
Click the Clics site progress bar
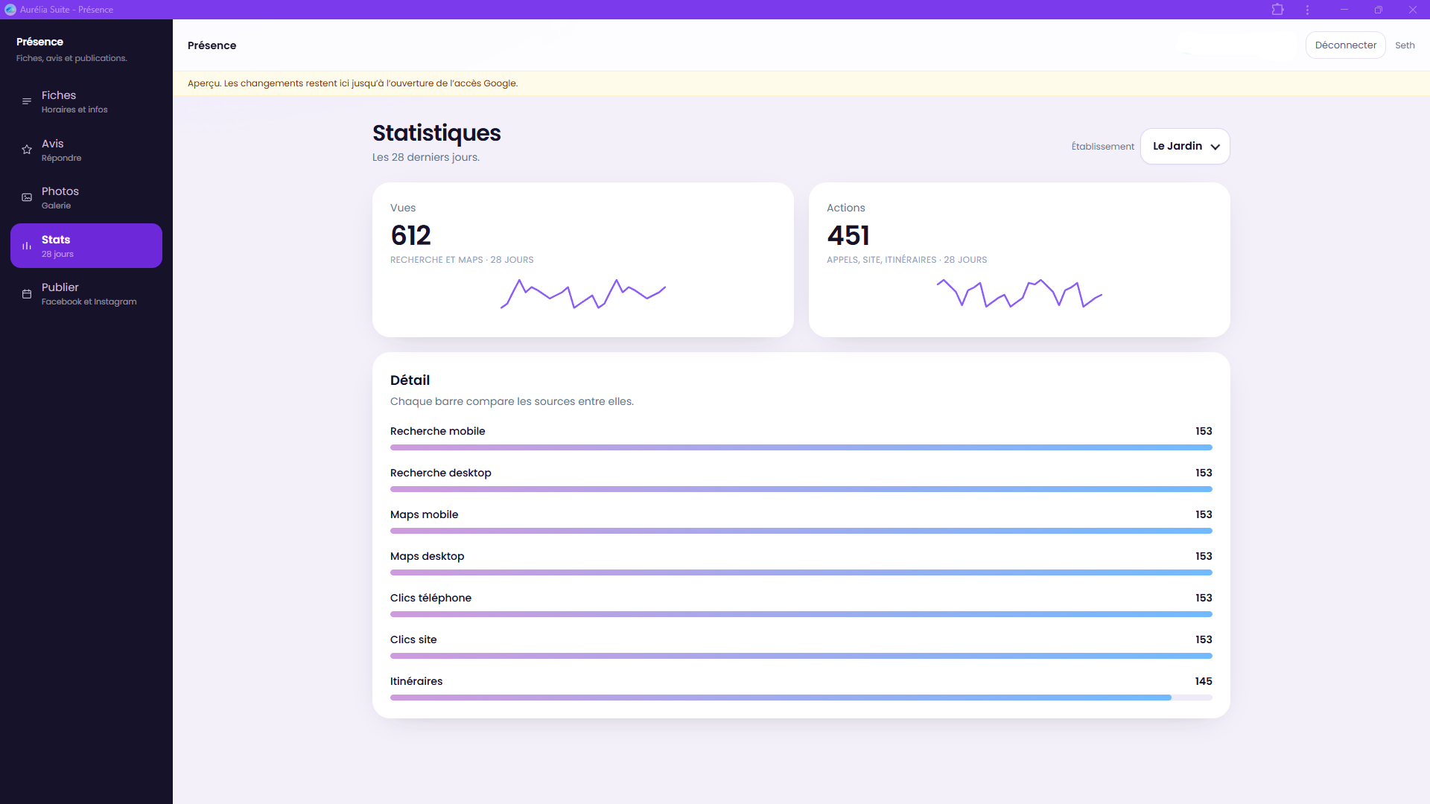pyautogui.click(x=801, y=656)
